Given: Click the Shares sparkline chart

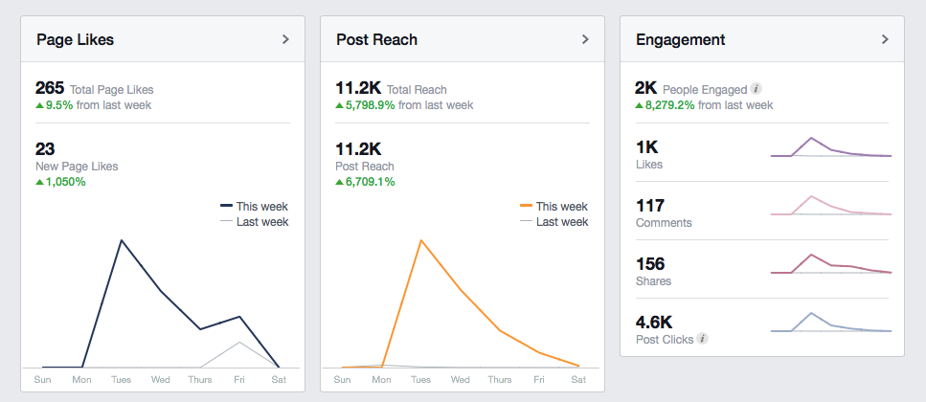Looking at the screenshot, I should click(x=831, y=264).
